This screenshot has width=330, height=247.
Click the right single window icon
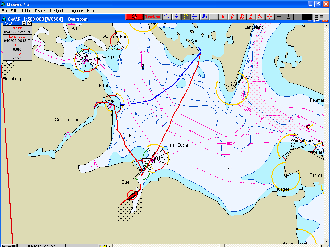click(321, 16)
